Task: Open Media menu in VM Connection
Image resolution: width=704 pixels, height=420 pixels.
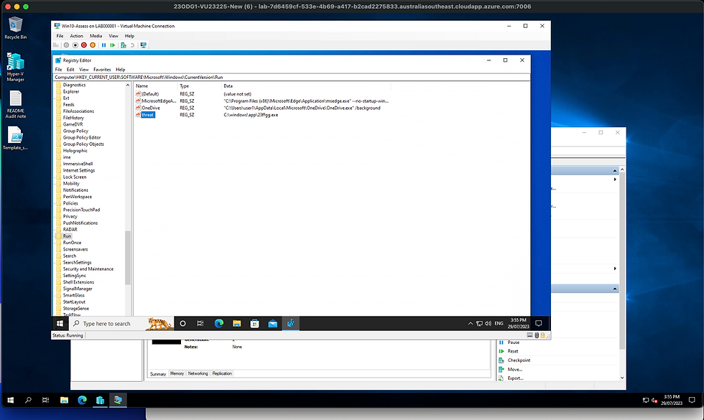Action: tap(96, 36)
